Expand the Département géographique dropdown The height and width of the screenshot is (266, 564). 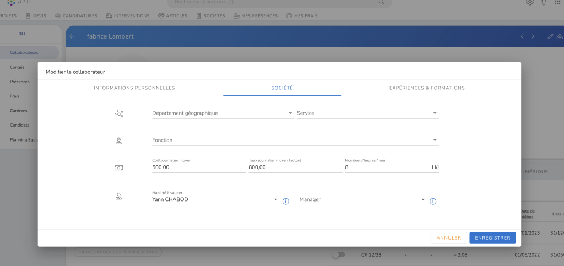click(x=222, y=113)
